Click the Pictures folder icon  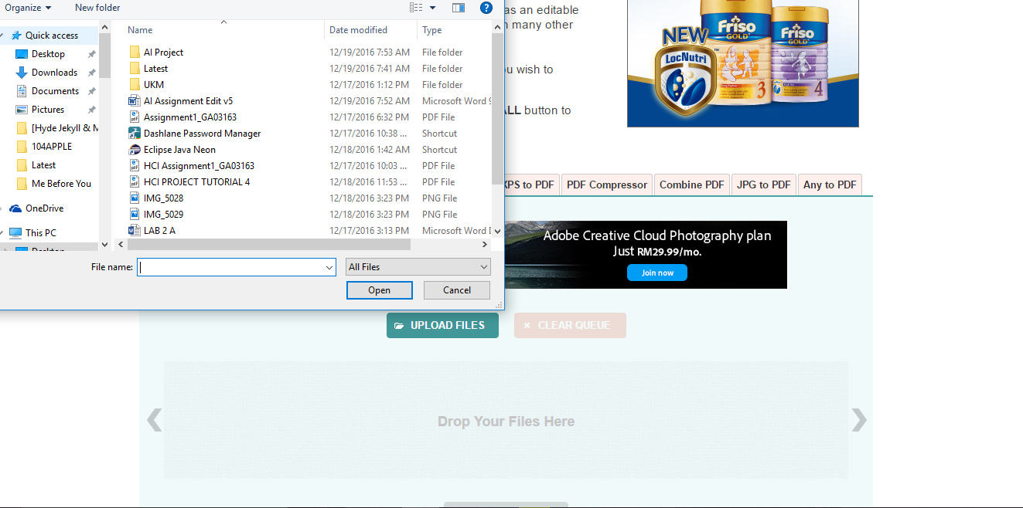[x=22, y=110]
